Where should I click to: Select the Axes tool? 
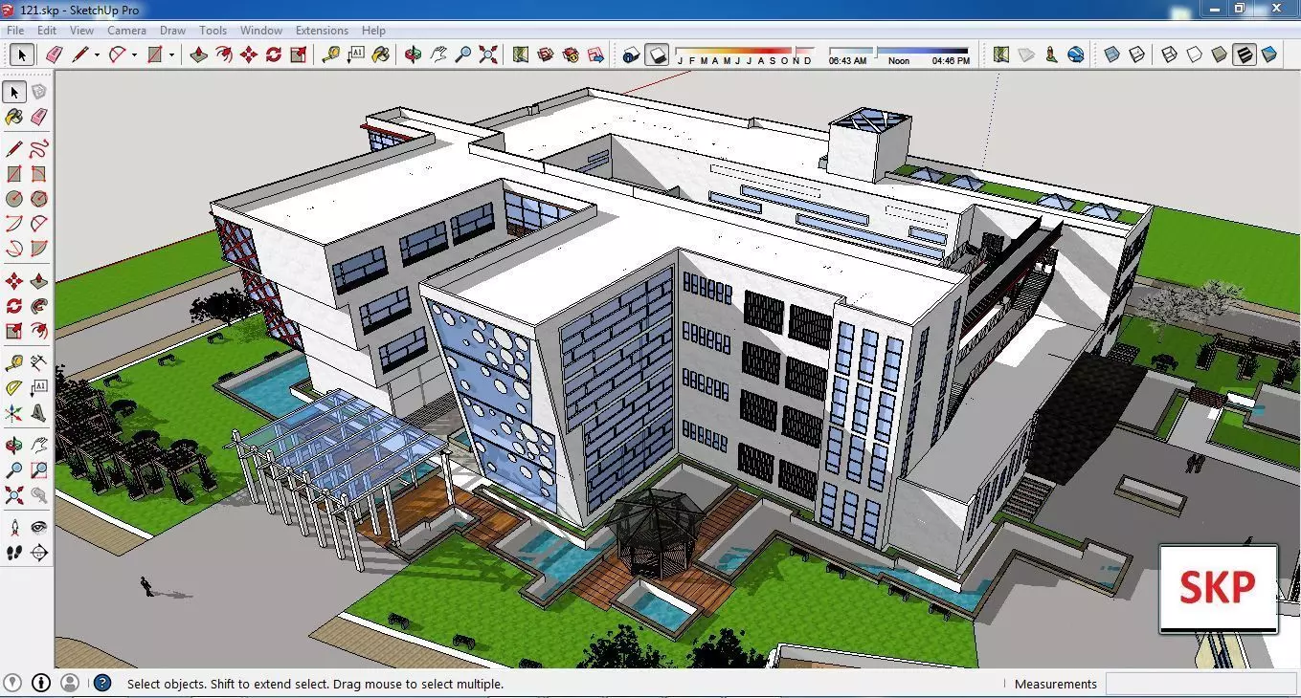pyautogui.click(x=14, y=413)
